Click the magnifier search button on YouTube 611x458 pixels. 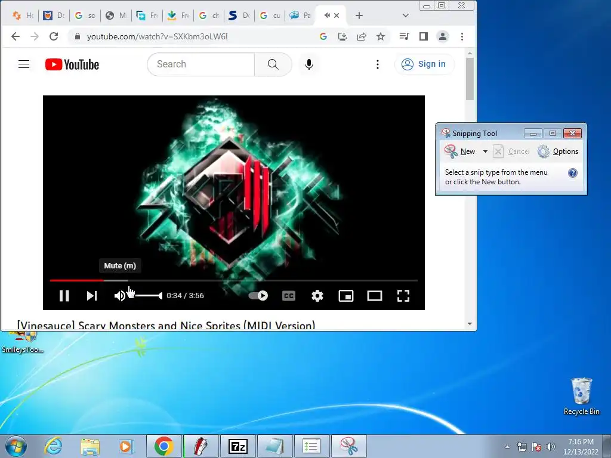[273, 64]
